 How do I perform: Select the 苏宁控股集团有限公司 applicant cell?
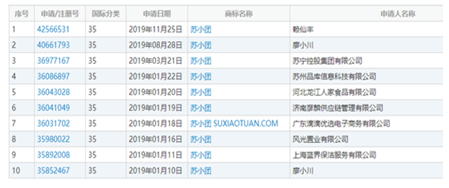pyautogui.click(x=327, y=61)
